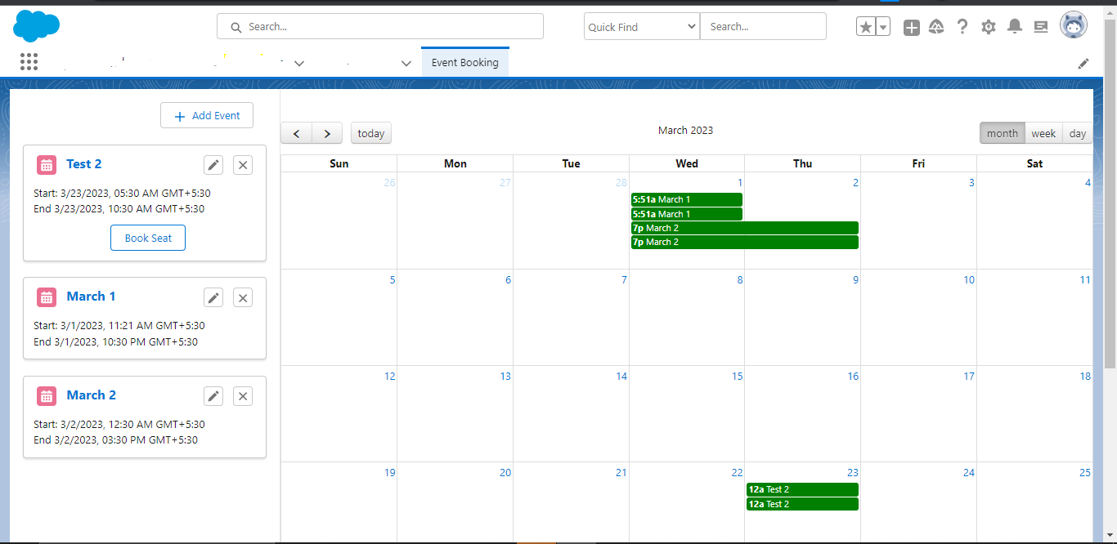This screenshot has height=544, width=1117.
Task: Jump to today on the calendar
Action: tap(370, 132)
